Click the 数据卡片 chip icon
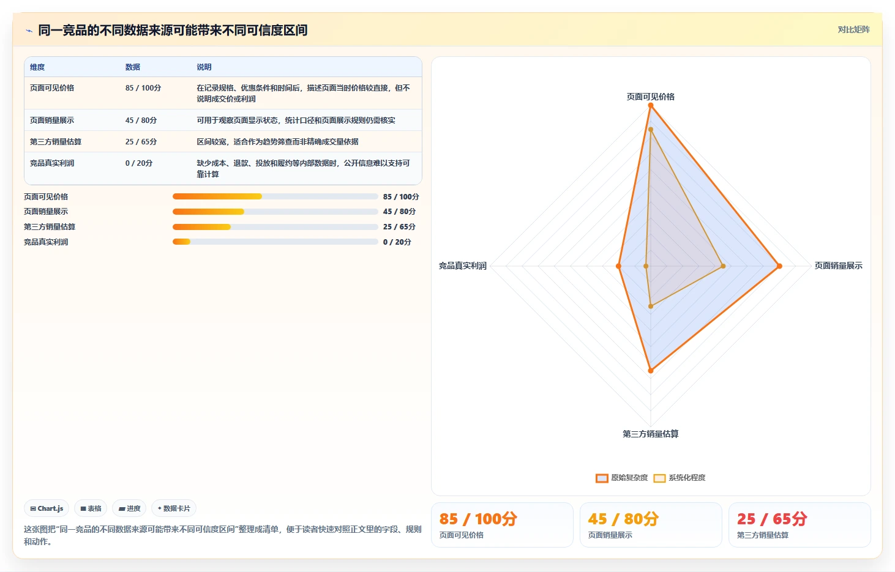The image size is (895, 572). coord(160,508)
